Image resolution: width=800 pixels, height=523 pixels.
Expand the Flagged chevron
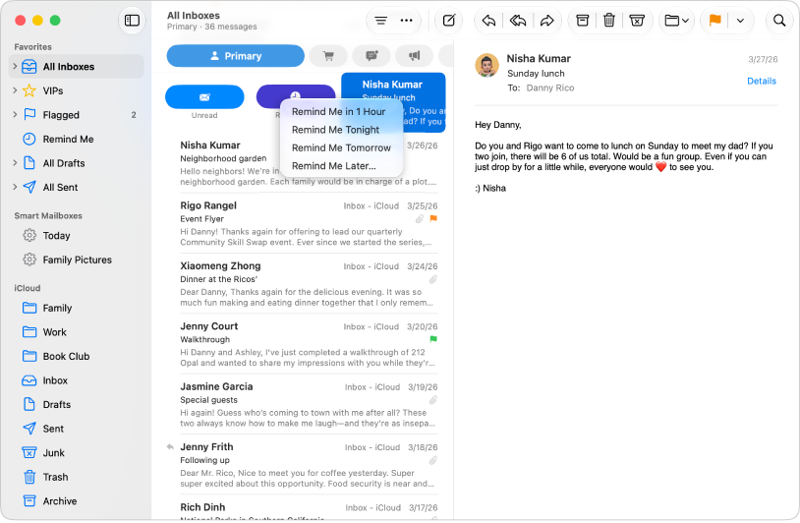tap(15, 114)
